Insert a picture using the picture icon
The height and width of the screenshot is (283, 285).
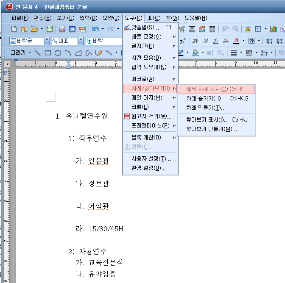pos(248,29)
